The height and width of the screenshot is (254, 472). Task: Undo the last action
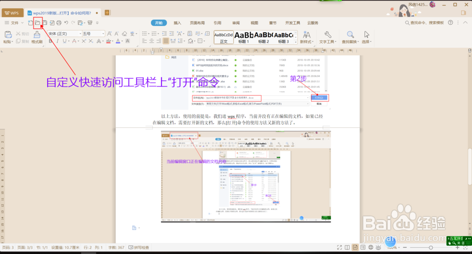click(x=66, y=23)
